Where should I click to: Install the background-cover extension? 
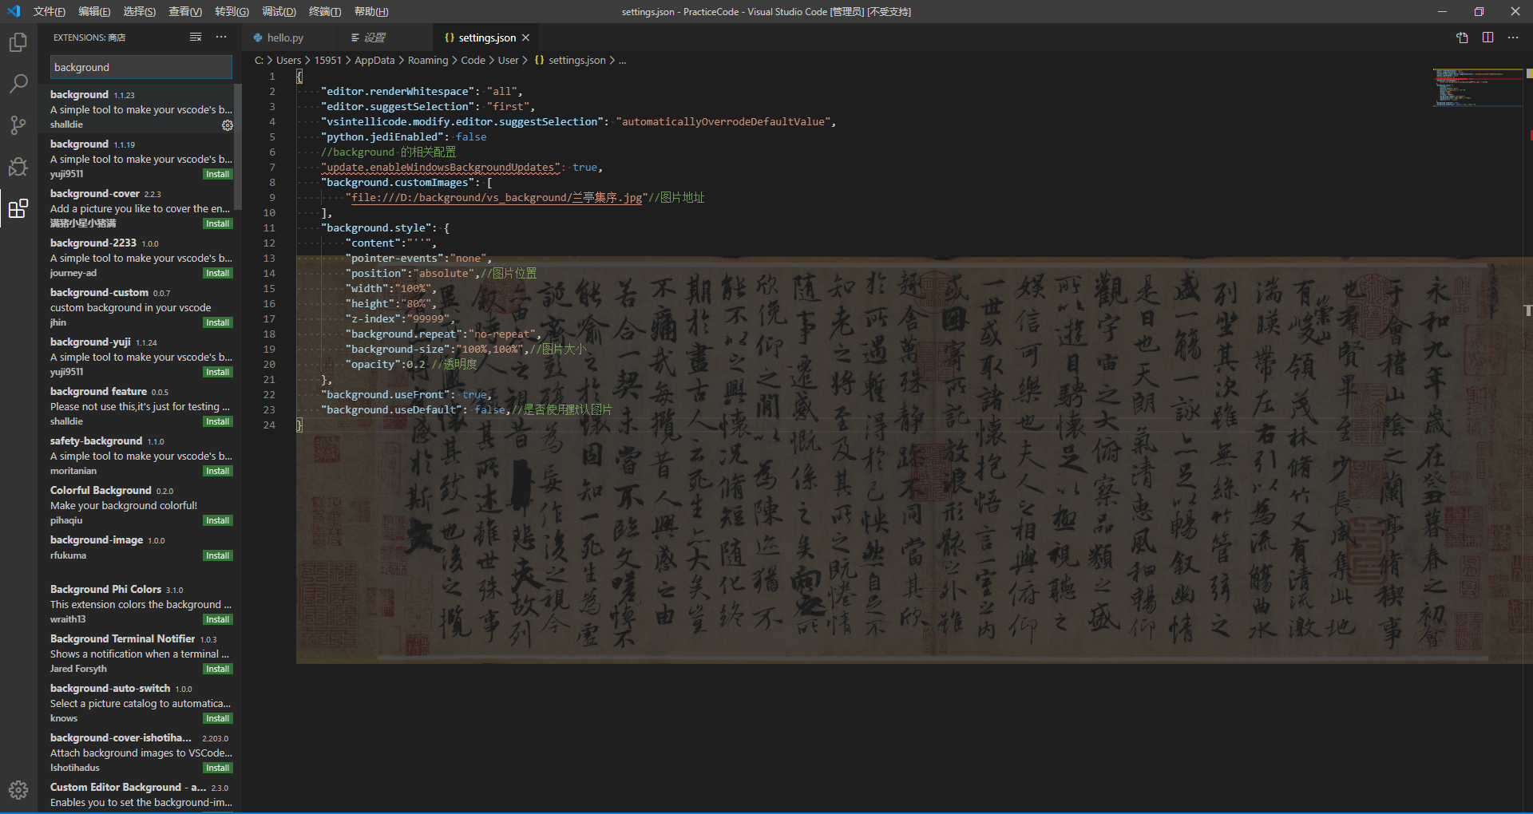coord(217,223)
